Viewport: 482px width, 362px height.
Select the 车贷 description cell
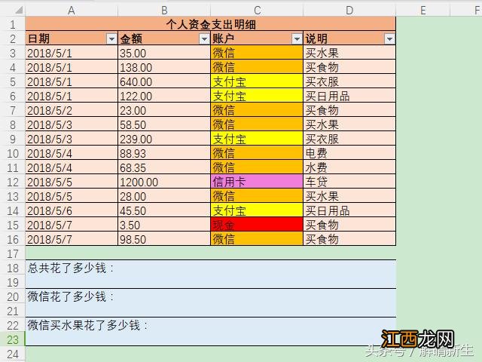349,182
